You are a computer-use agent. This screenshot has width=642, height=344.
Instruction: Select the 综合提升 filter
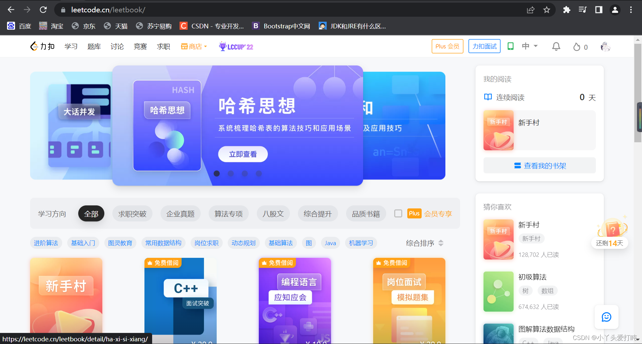(318, 214)
